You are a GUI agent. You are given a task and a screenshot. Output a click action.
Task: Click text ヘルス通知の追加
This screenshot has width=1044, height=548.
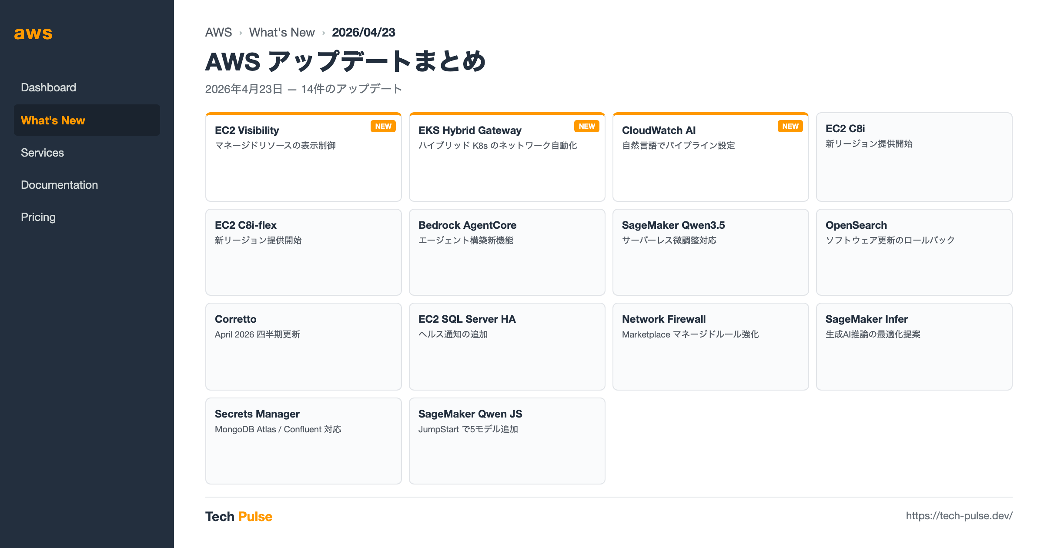(453, 334)
